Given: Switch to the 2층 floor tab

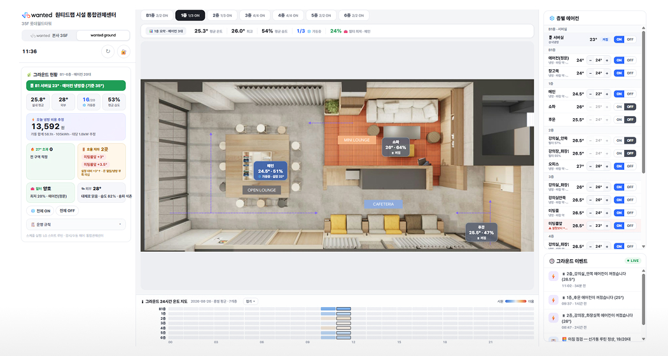Looking at the screenshot, I should 223,15.
